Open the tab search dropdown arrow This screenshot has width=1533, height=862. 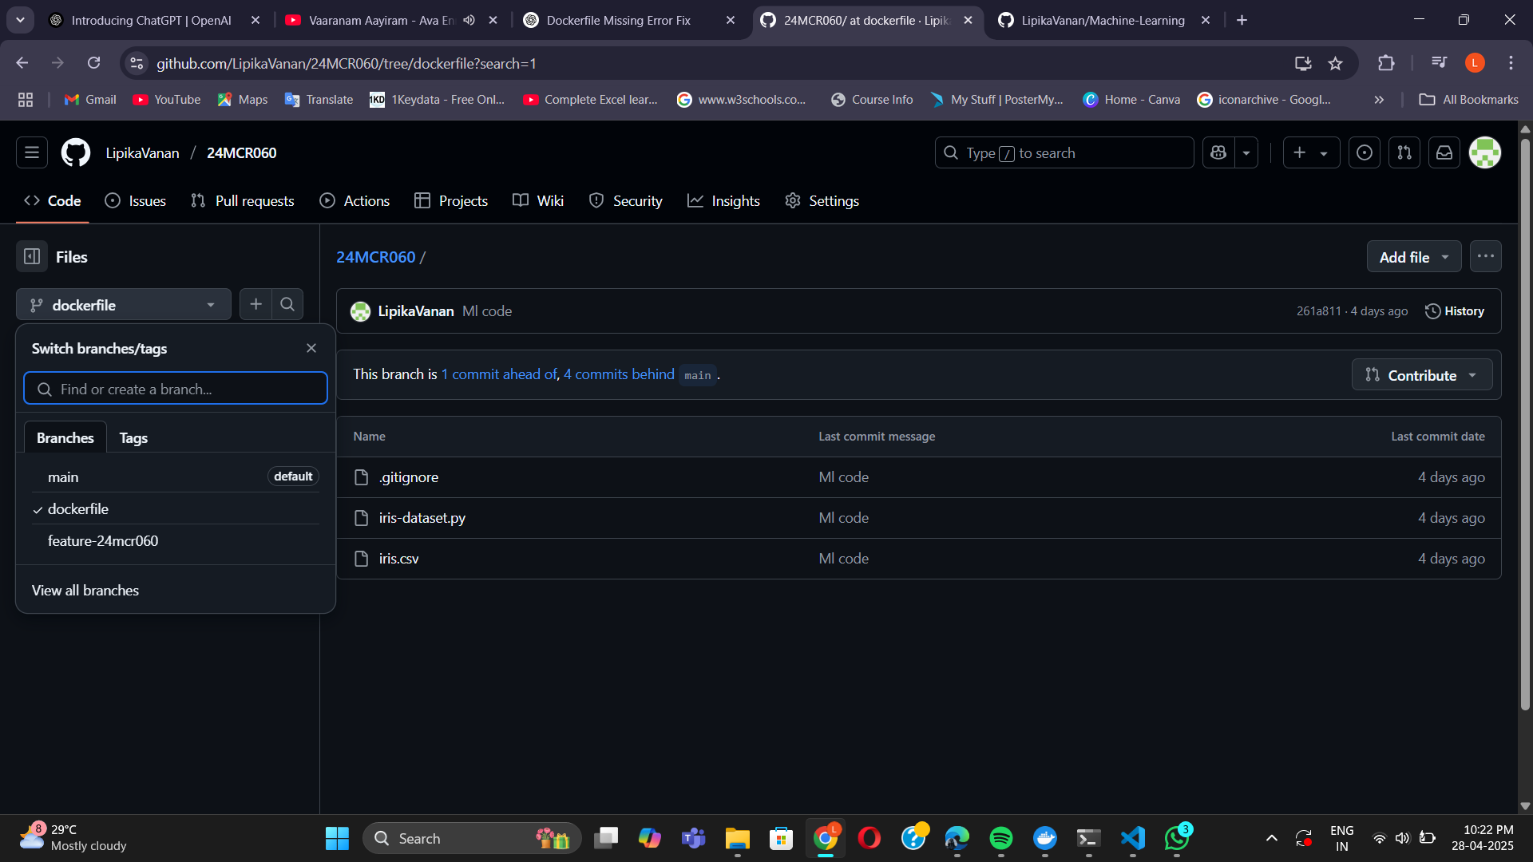pyautogui.click(x=20, y=20)
